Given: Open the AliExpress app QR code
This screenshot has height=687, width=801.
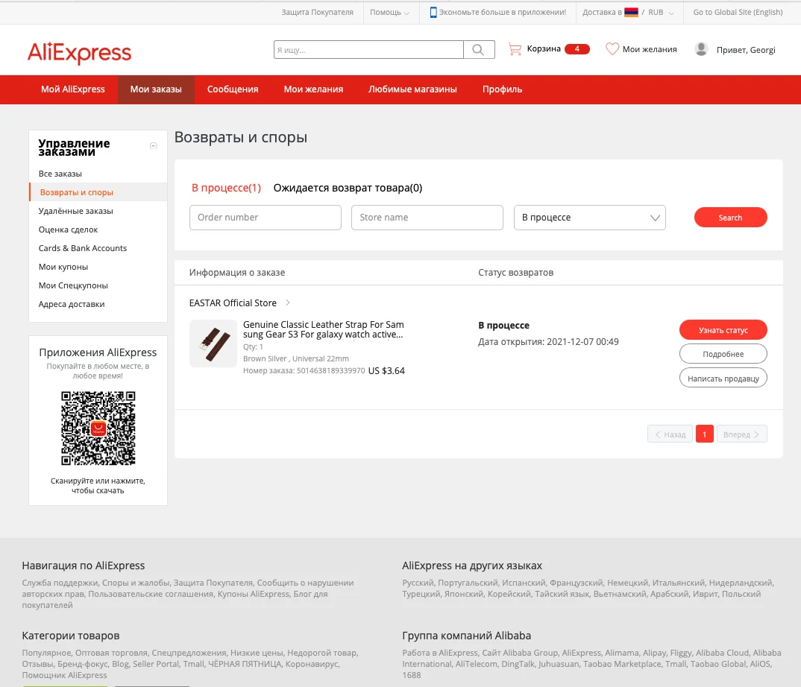Looking at the screenshot, I should pyautogui.click(x=98, y=428).
